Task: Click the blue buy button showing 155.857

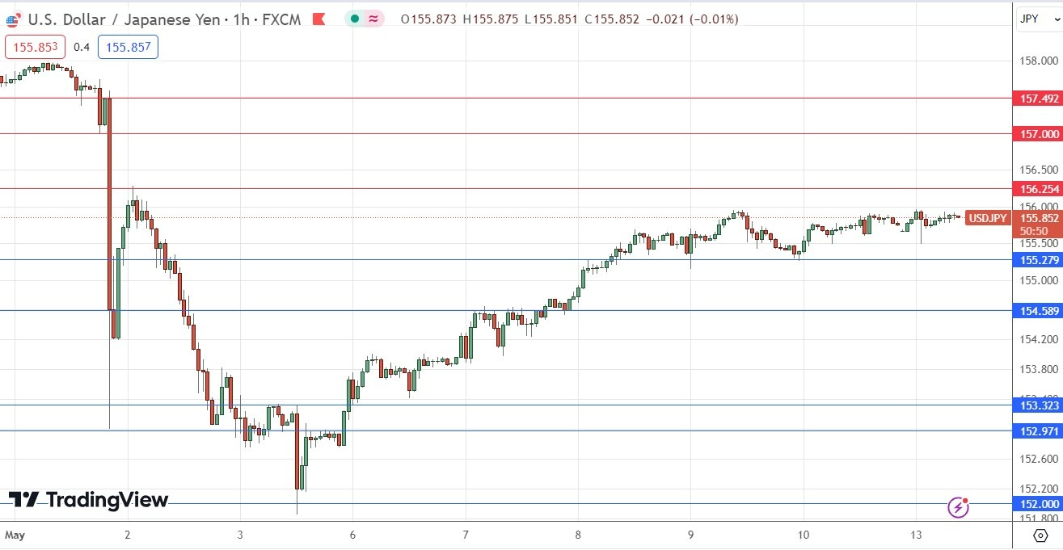Action: [128, 47]
